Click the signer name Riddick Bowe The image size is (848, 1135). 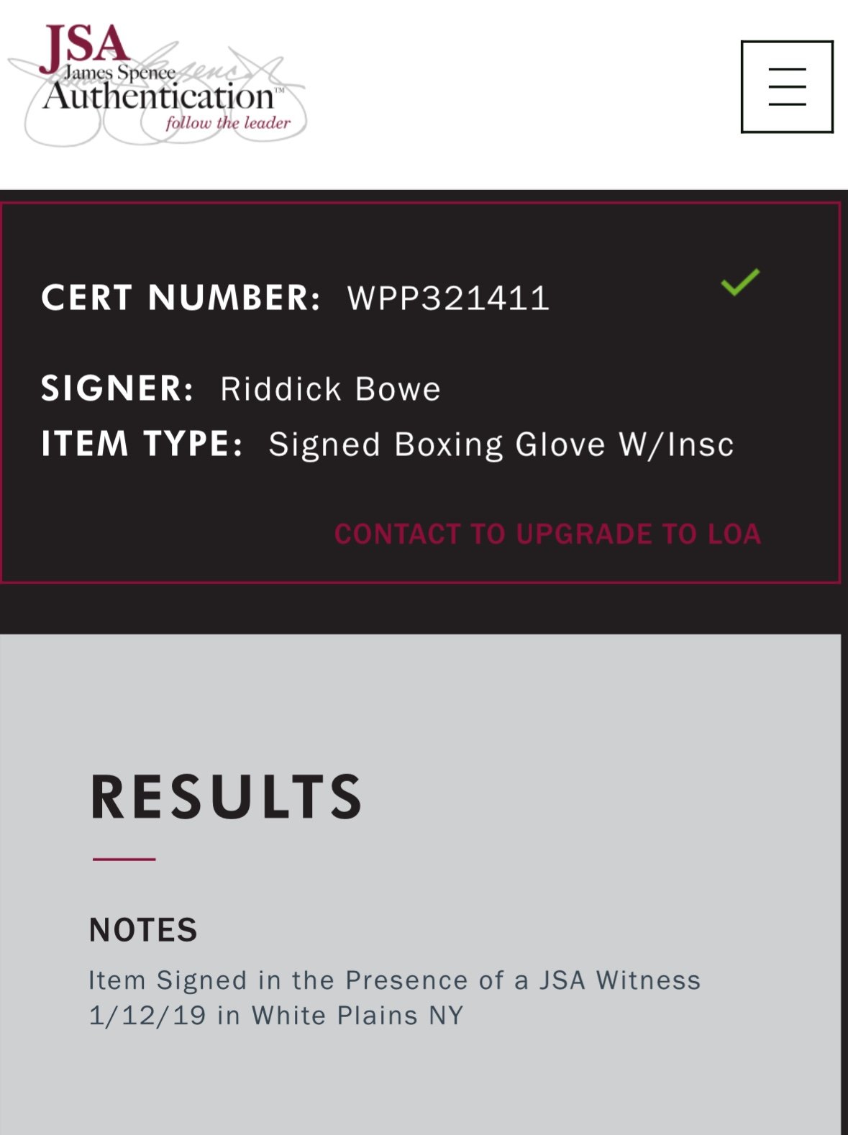click(330, 389)
